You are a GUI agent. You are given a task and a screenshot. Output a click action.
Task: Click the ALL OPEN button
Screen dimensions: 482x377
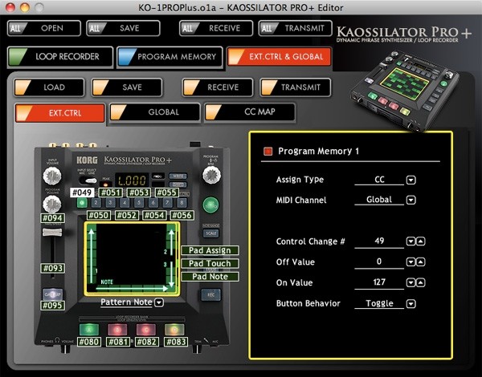point(44,28)
